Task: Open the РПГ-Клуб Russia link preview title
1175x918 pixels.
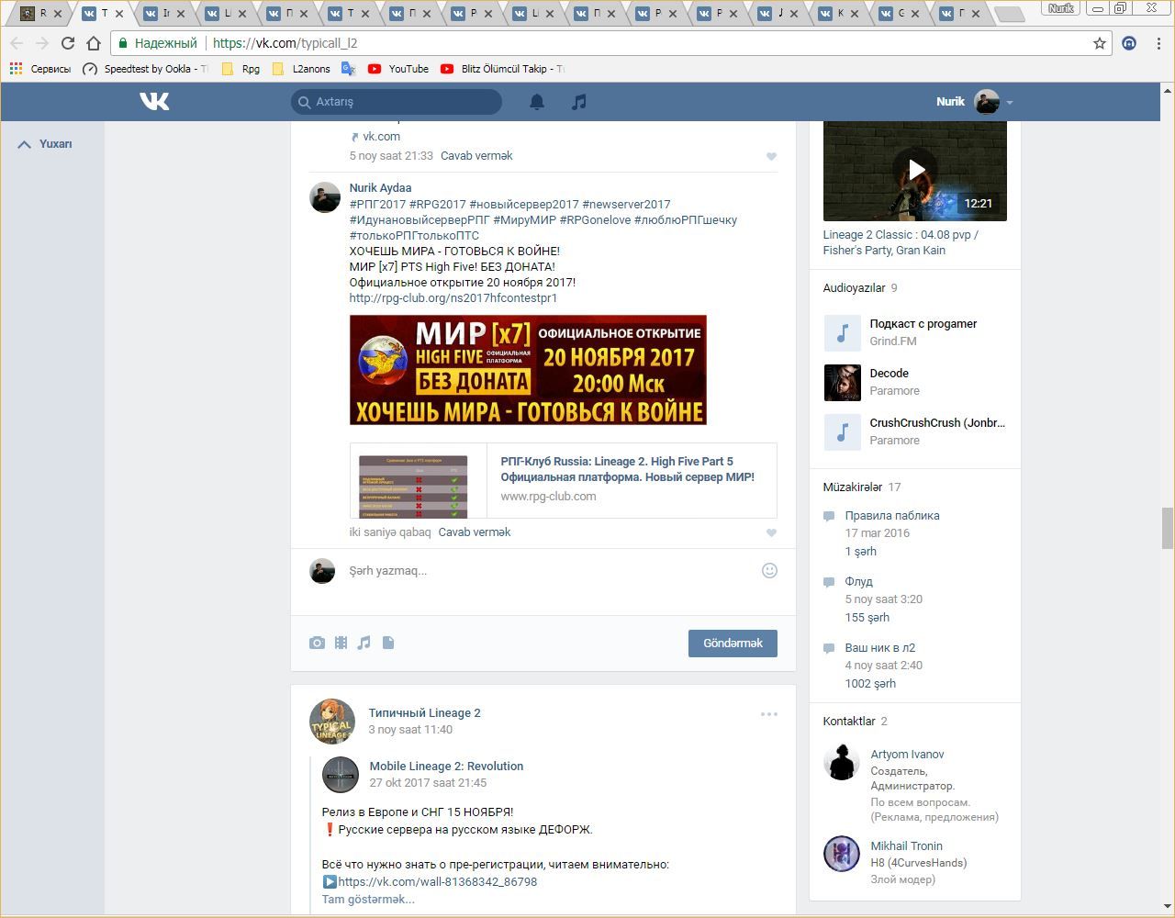Action: tap(628, 469)
